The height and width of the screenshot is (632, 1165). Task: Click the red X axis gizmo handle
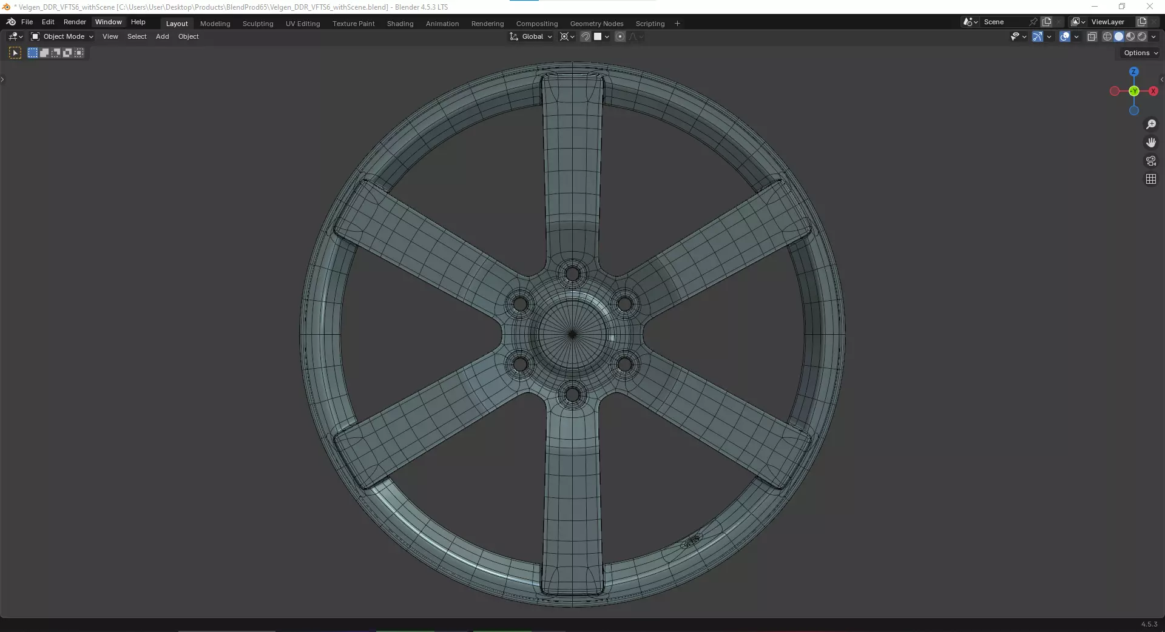1153,91
